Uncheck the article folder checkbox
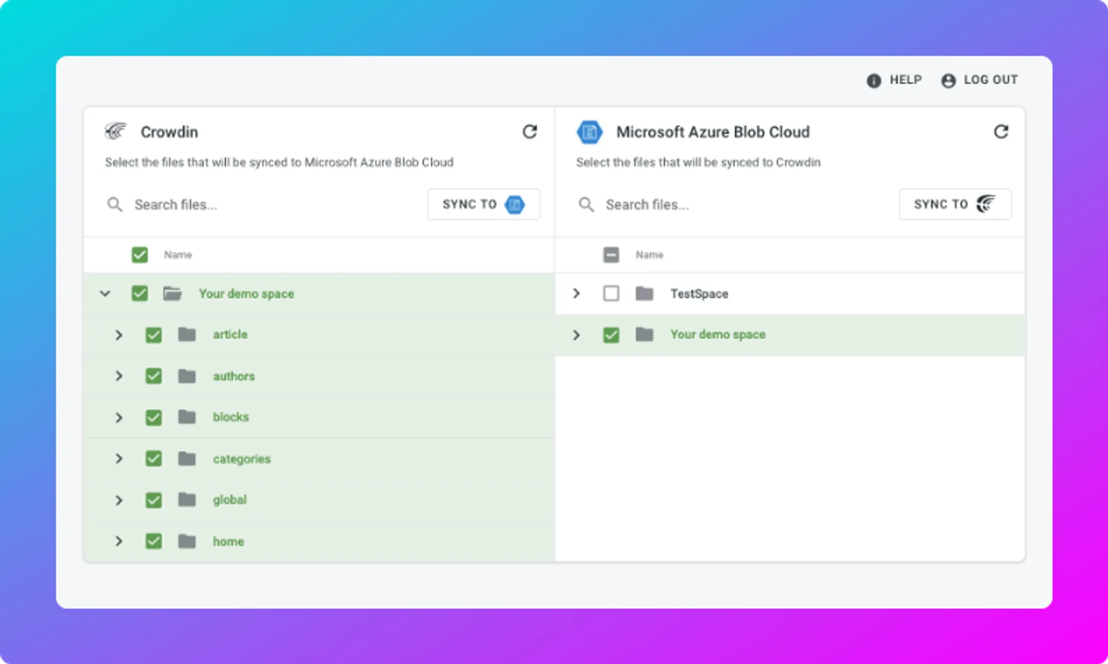The width and height of the screenshot is (1108, 664). coord(154,335)
